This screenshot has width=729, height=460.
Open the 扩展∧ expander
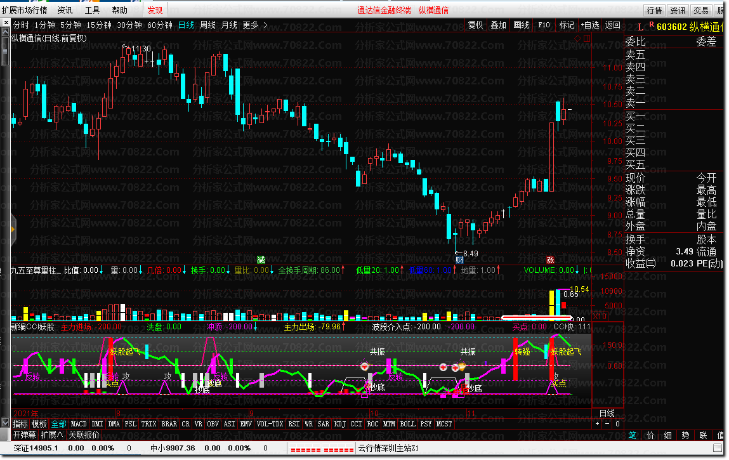51,435
